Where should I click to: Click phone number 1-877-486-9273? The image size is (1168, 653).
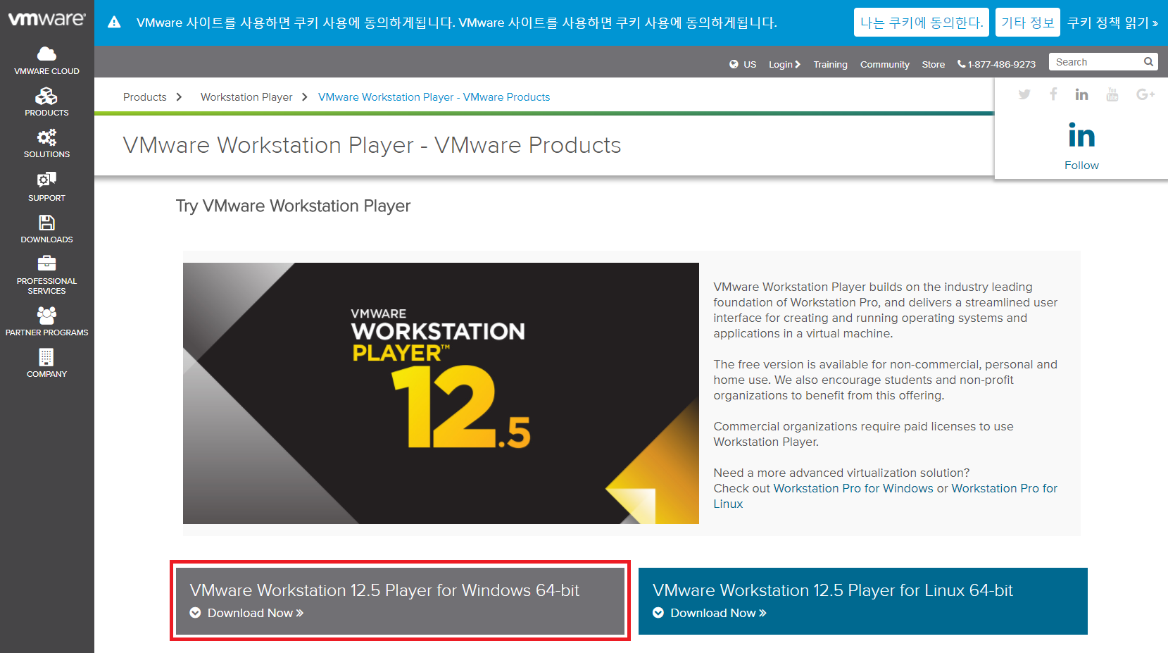(x=996, y=64)
